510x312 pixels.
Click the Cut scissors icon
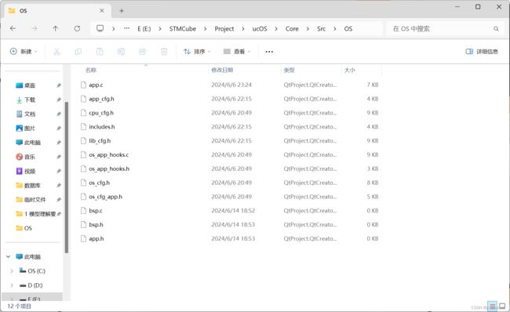click(x=56, y=52)
